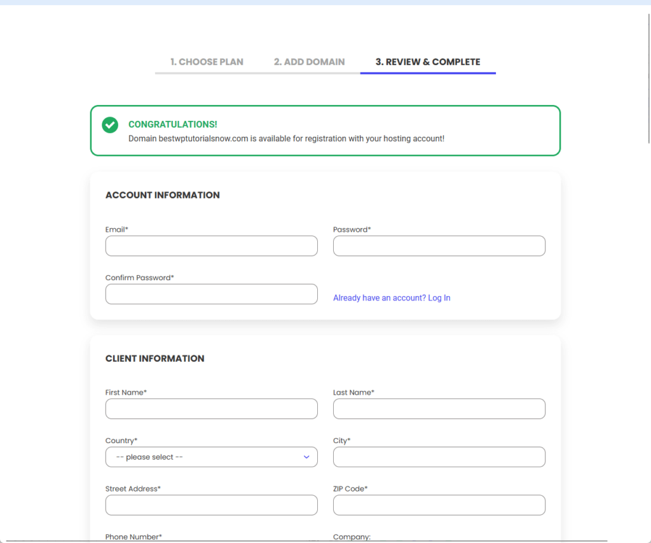Focus the ZIP Code field
This screenshot has height=543, width=651.
point(439,505)
